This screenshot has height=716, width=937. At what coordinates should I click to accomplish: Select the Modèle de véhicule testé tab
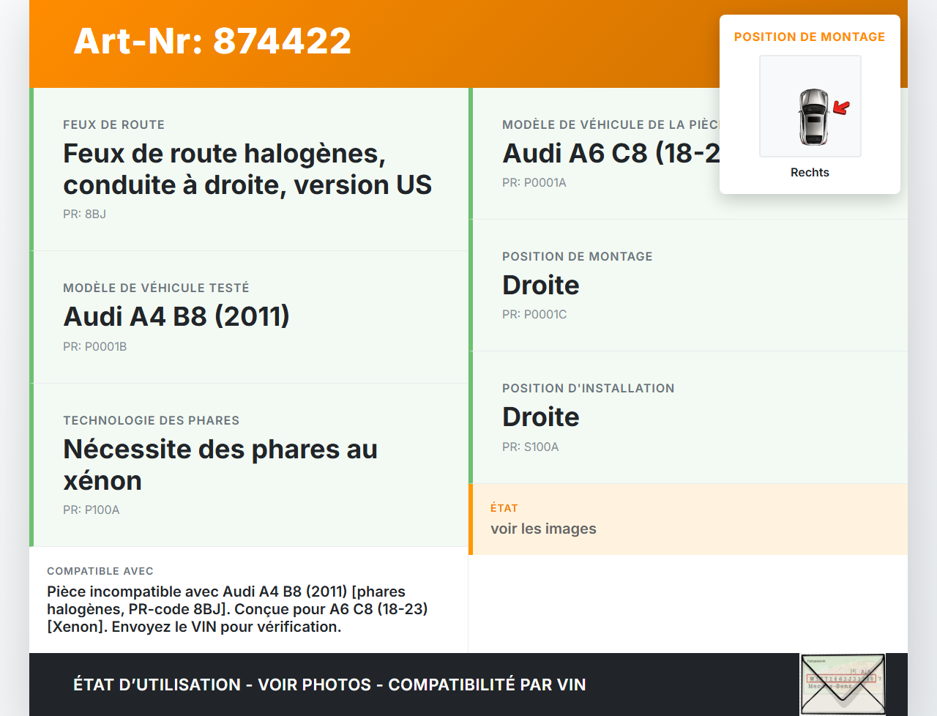(247, 316)
